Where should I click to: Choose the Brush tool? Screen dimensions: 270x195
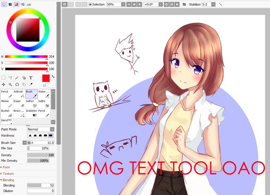tap(31, 94)
